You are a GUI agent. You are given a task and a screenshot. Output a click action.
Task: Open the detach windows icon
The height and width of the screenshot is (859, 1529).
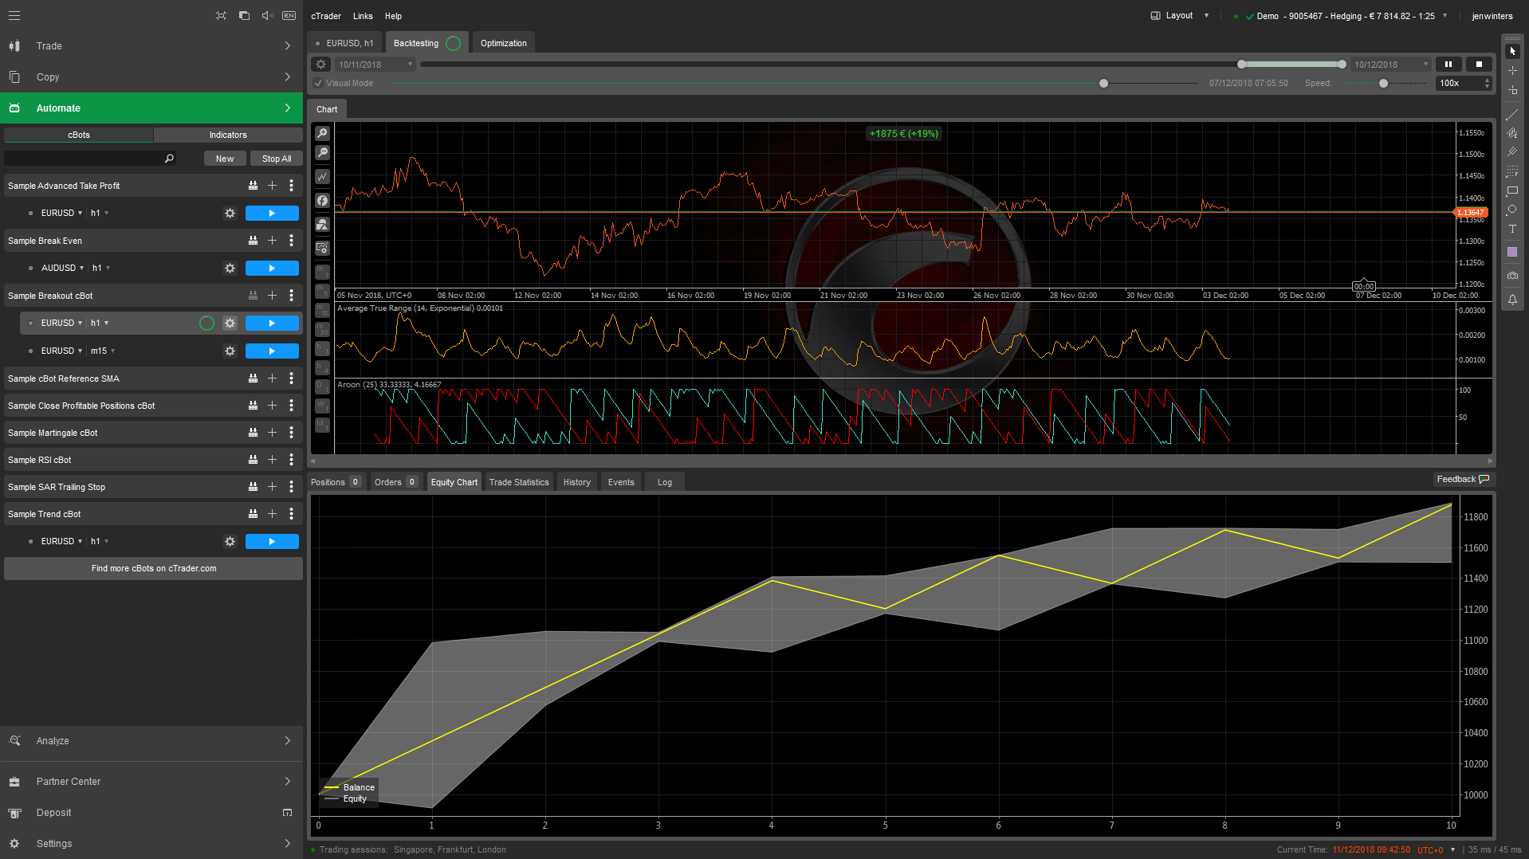(244, 16)
